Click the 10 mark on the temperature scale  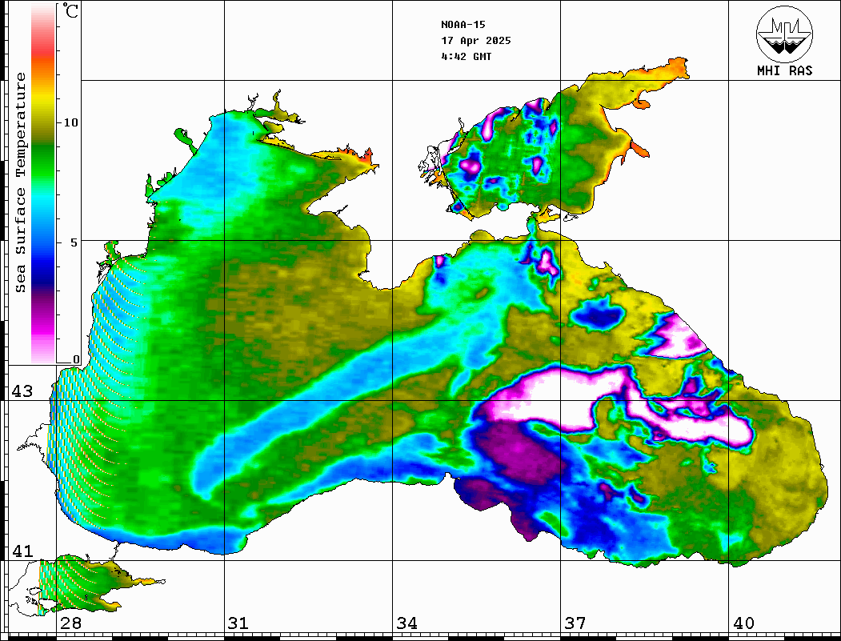[72, 123]
